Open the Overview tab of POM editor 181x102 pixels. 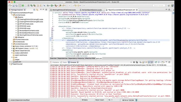53,58
